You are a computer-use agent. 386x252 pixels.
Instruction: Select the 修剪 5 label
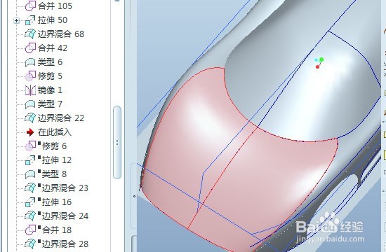click(50, 76)
